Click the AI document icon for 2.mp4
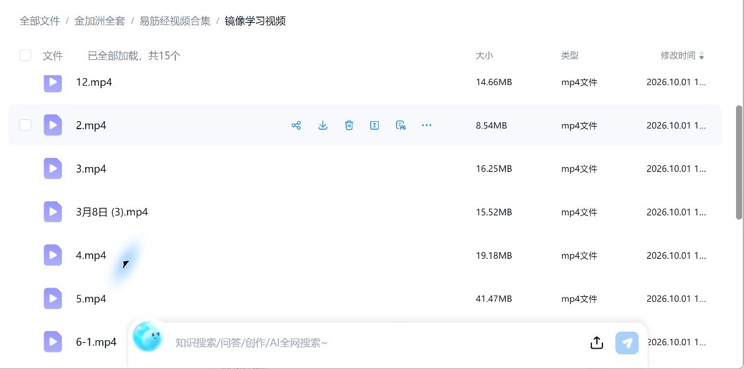 pyautogui.click(x=401, y=125)
